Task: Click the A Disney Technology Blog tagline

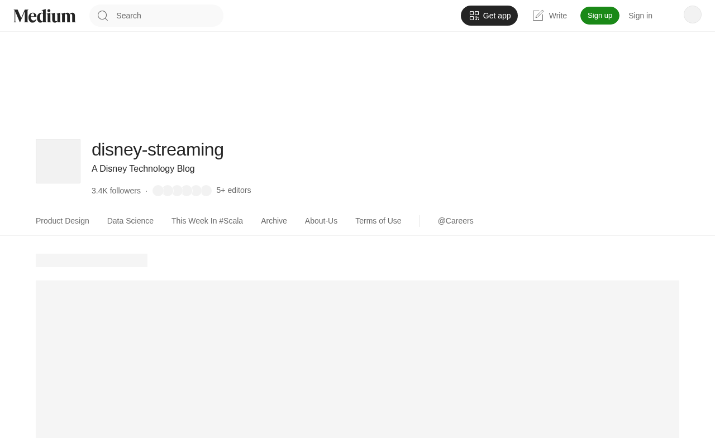Action: [143, 169]
